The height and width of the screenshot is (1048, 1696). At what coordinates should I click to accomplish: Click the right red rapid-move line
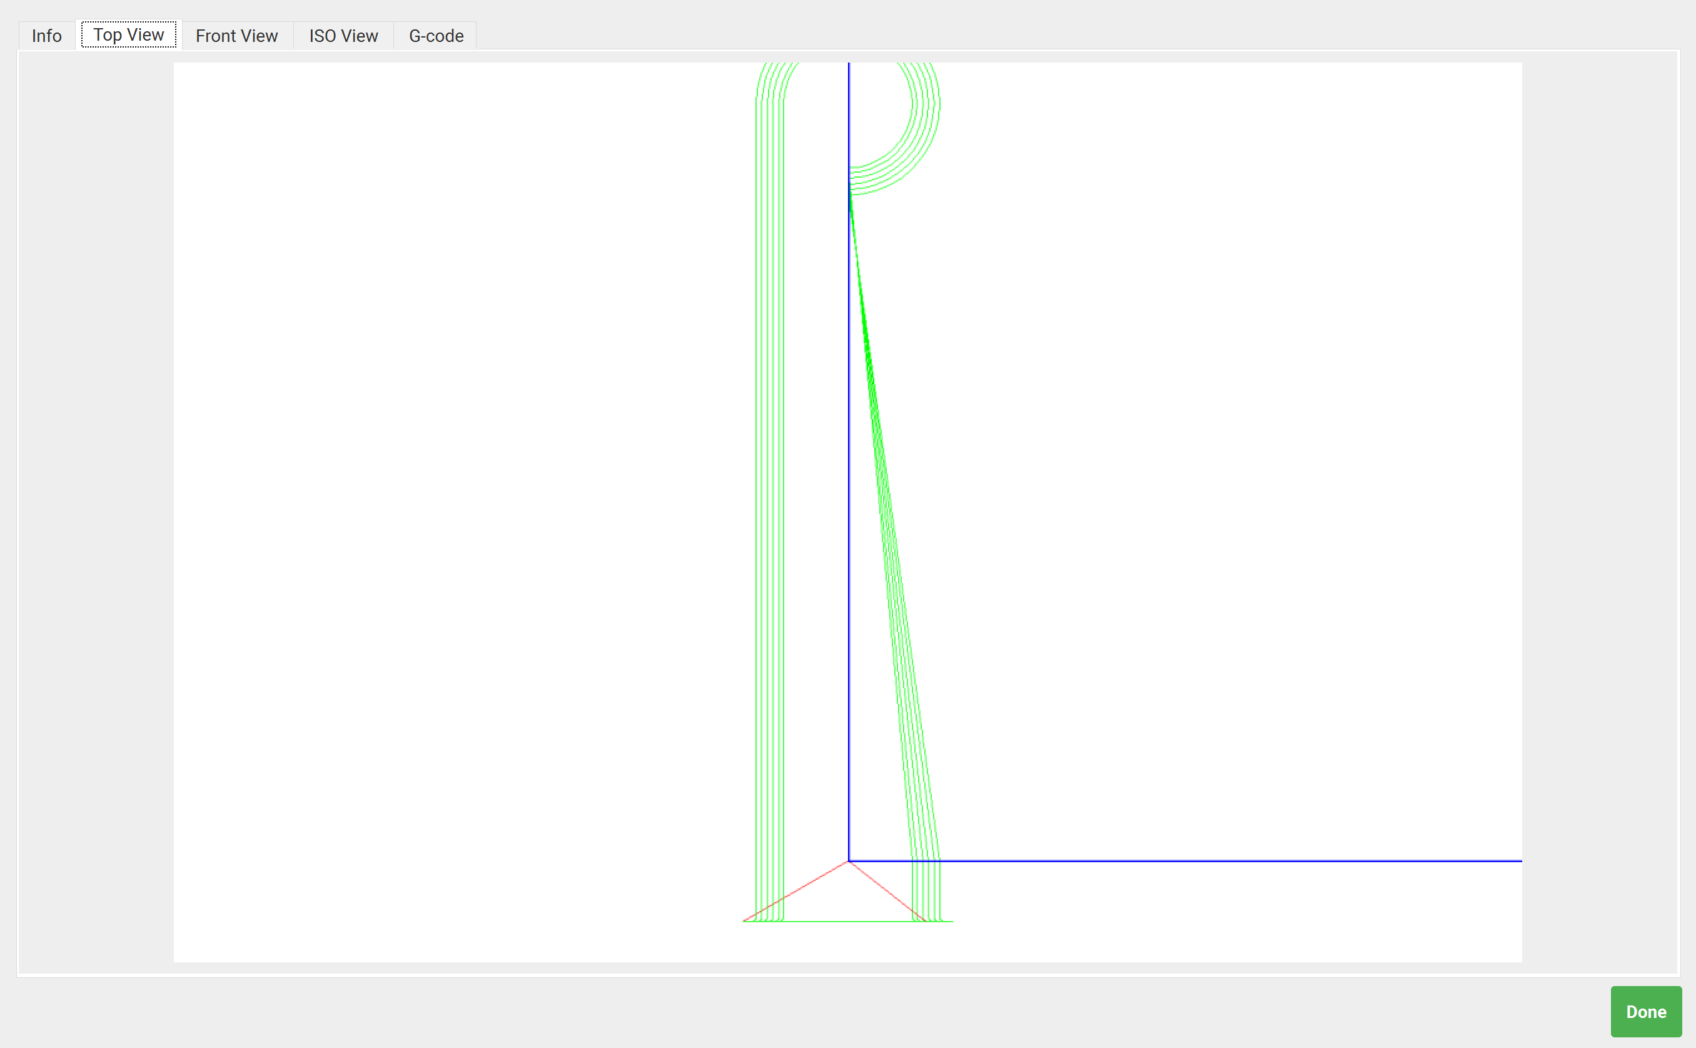tap(887, 892)
